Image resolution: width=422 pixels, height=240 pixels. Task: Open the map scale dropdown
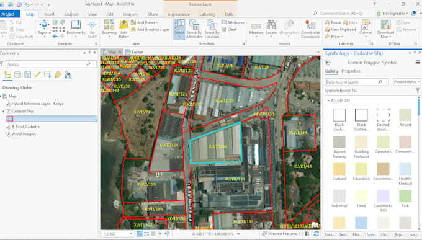[x=131, y=234]
